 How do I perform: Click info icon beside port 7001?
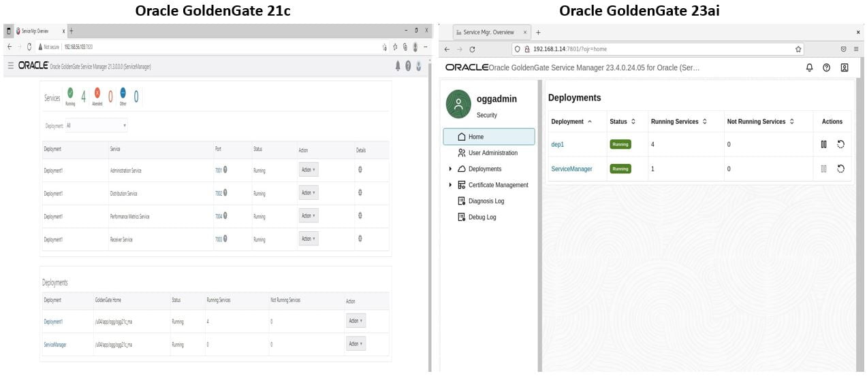pyautogui.click(x=225, y=170)
